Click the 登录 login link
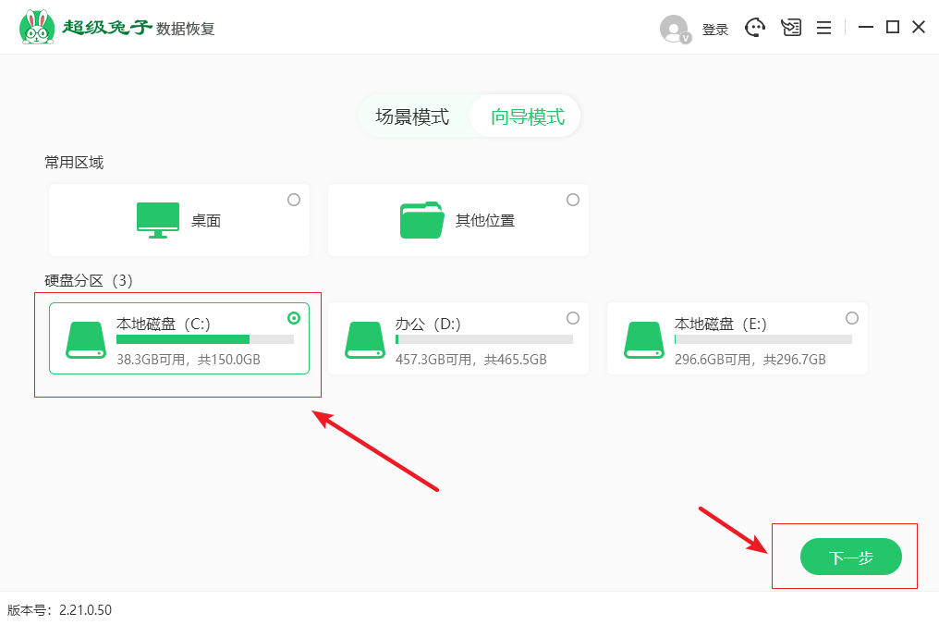939x625 pixels. tap(715, 30)
